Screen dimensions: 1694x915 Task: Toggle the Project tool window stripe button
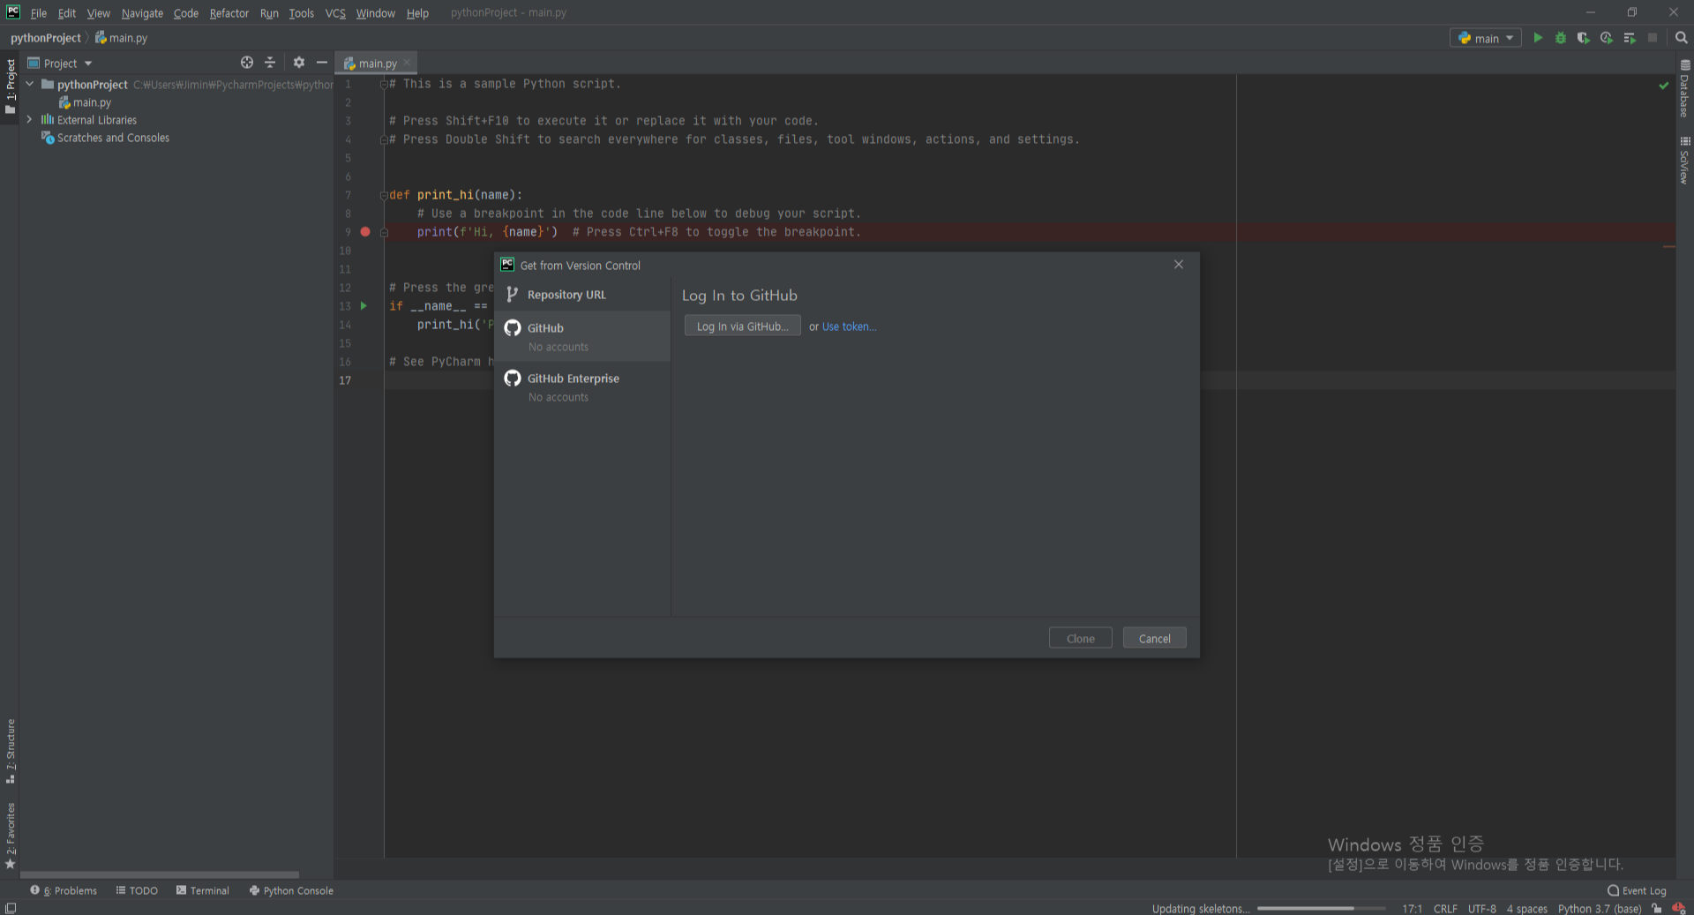pyautogui.click(x=10, y=86)
